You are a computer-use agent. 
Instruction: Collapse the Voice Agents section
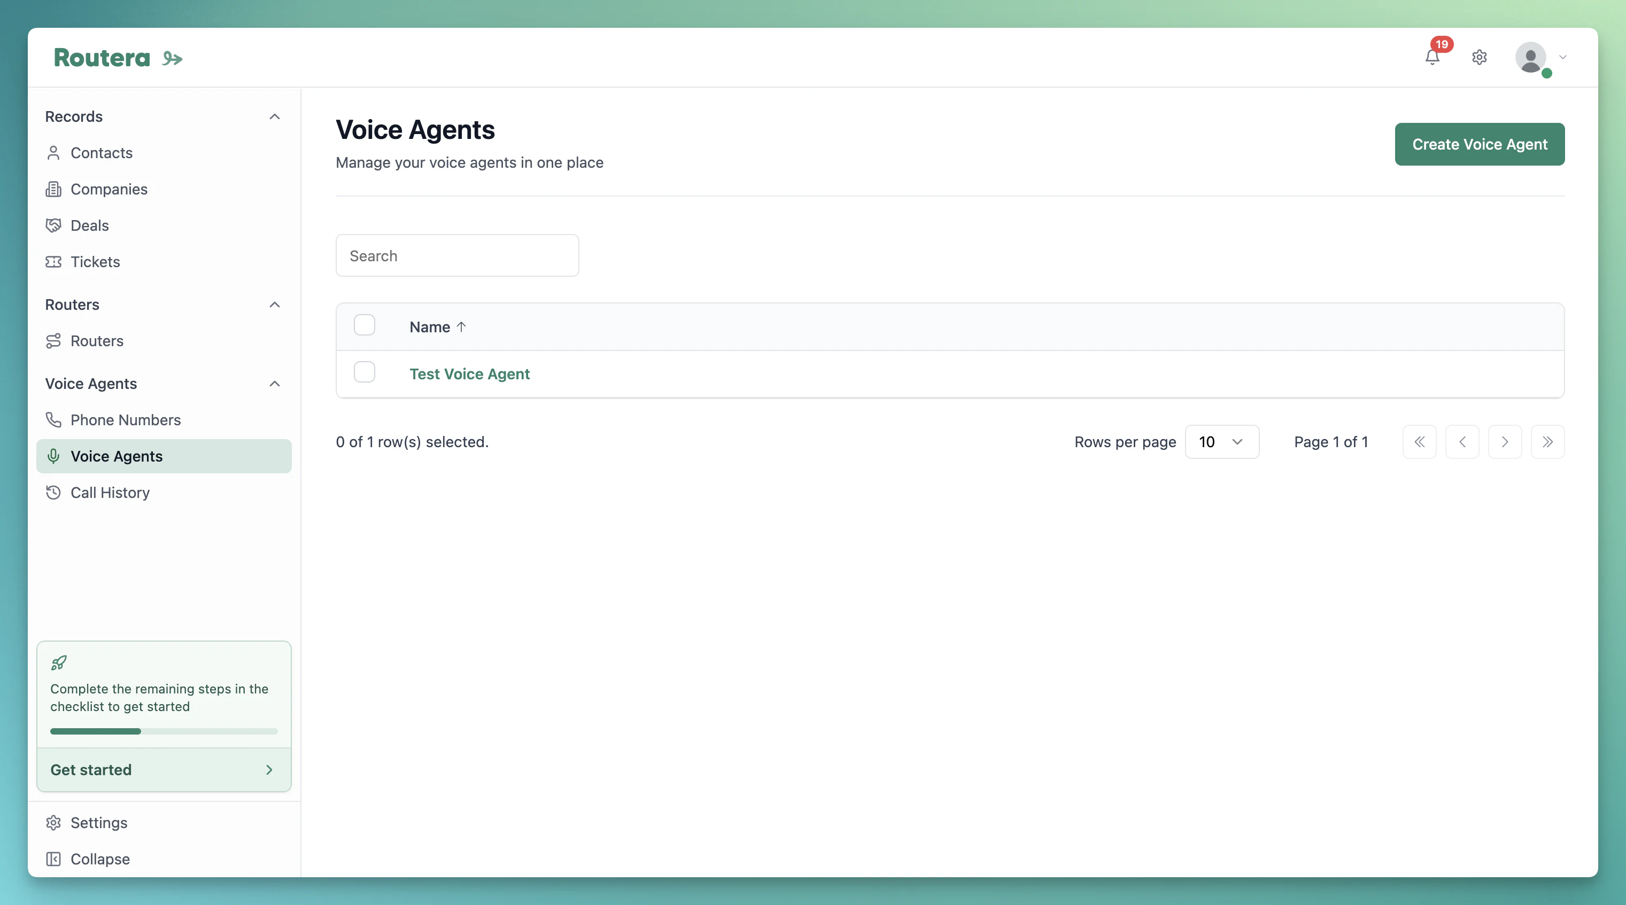coord(275,384)
